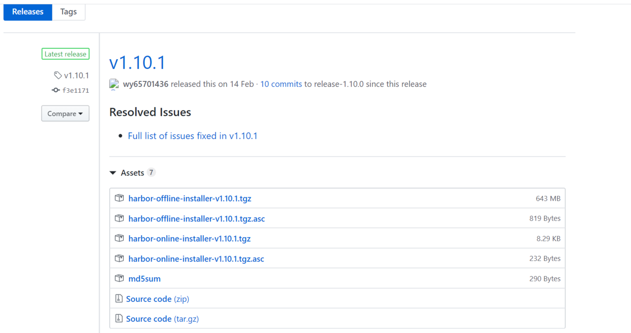This screenshot has width=631, height=333.
Task: Click the 290 Bytes file size
Action: 545,279
